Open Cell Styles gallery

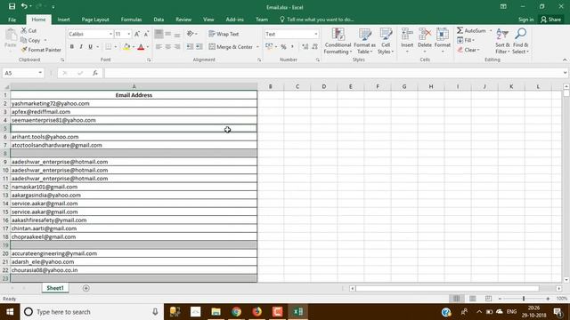coord(386,41)
